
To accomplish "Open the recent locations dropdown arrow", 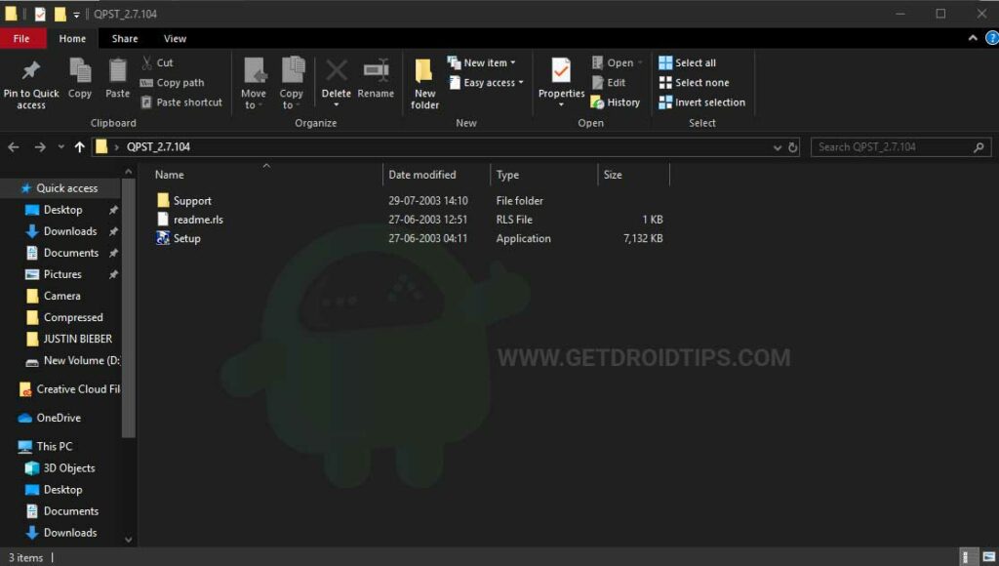I will [61, 147].
